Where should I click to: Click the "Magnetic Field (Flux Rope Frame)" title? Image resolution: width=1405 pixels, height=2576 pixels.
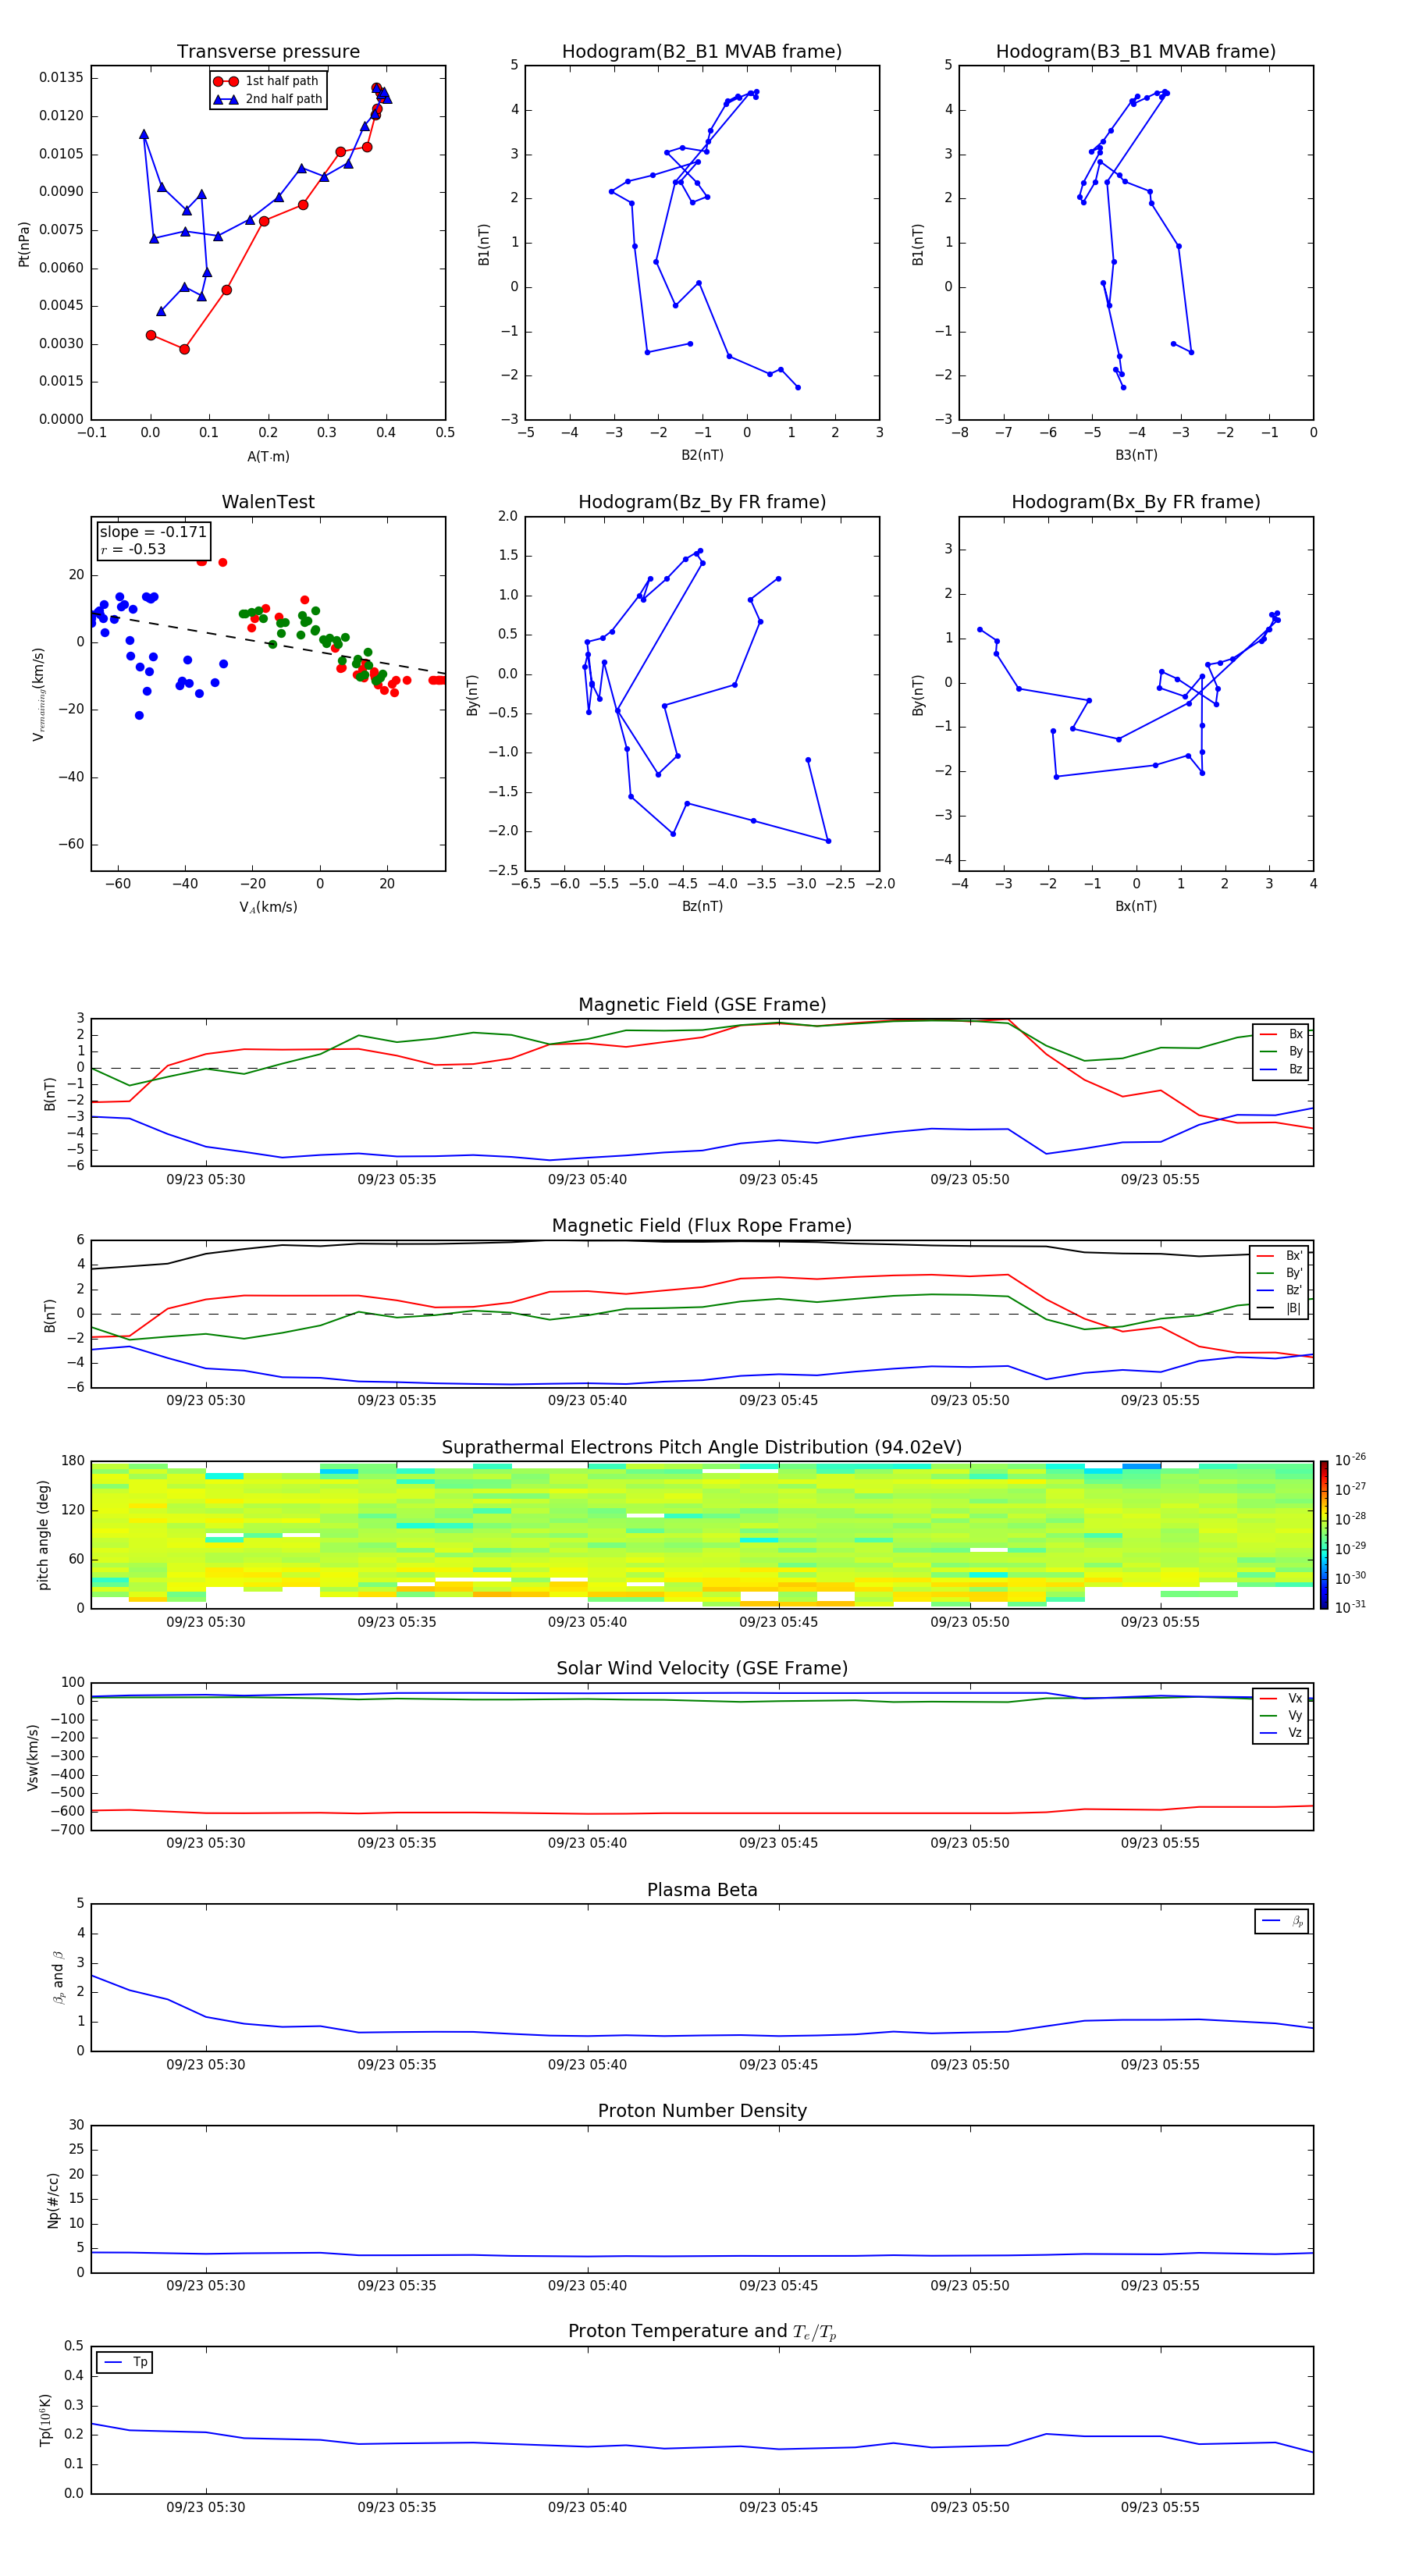click(x=702, y=1226)
